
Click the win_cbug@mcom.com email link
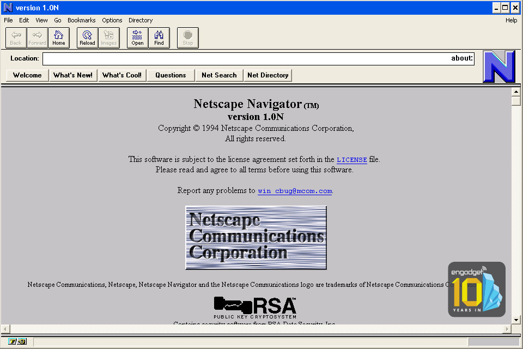click(295, 191)
